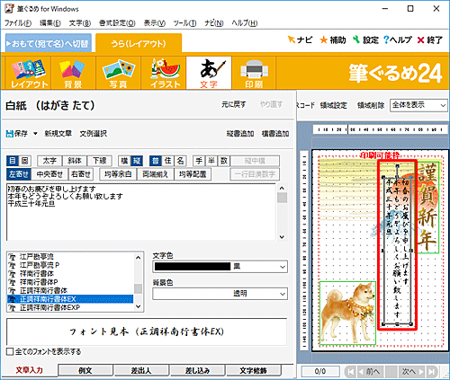Select font 正調祥南行書体EXP in list
The image size is (450, 380).
(49, 307)
